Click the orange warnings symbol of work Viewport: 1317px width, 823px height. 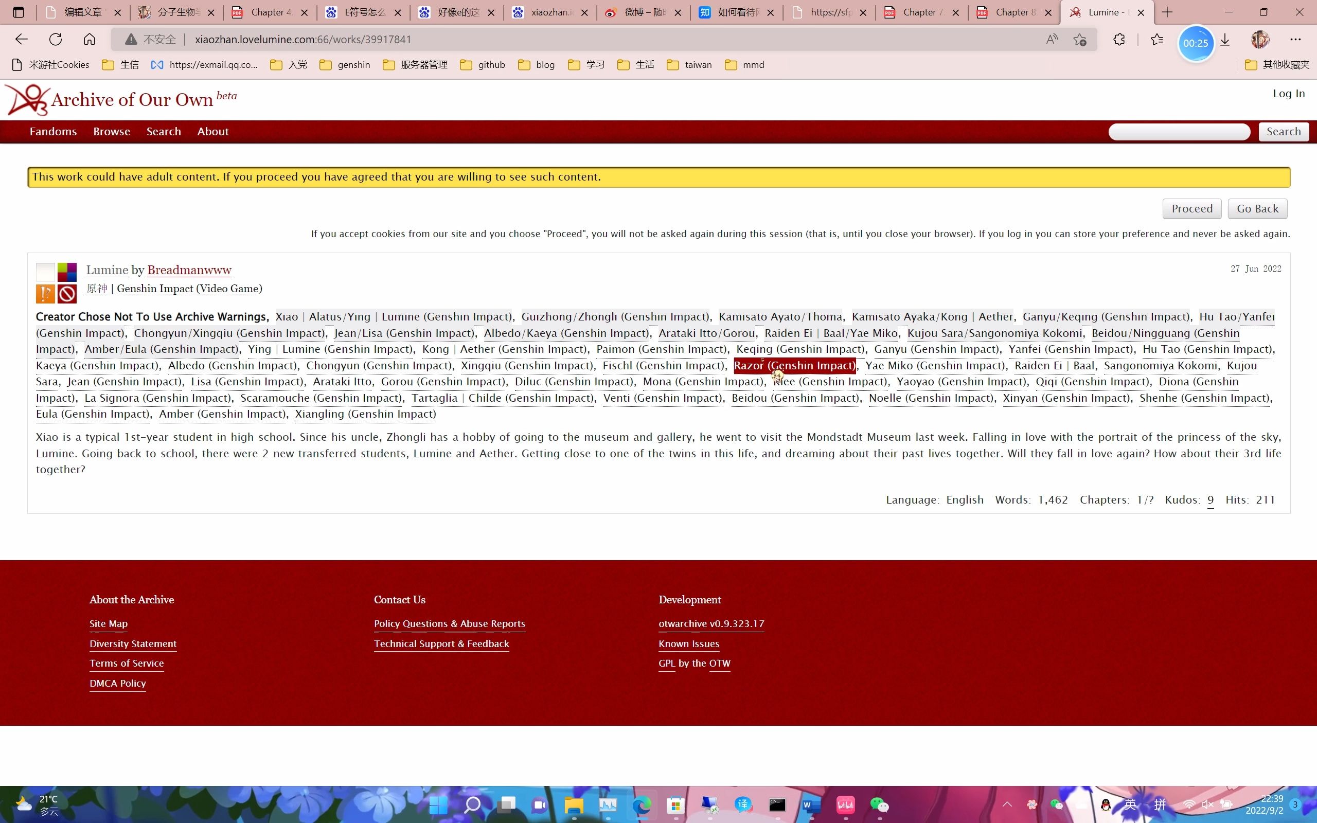point(45,294)
